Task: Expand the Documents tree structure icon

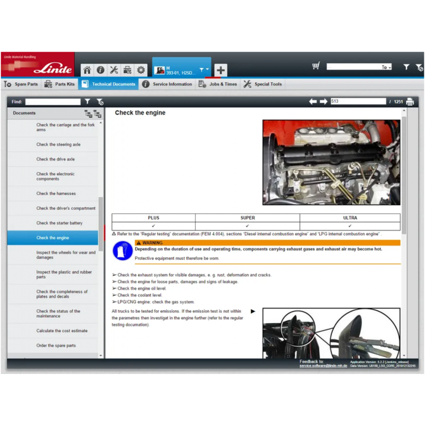Action: [x=98, y=114]
